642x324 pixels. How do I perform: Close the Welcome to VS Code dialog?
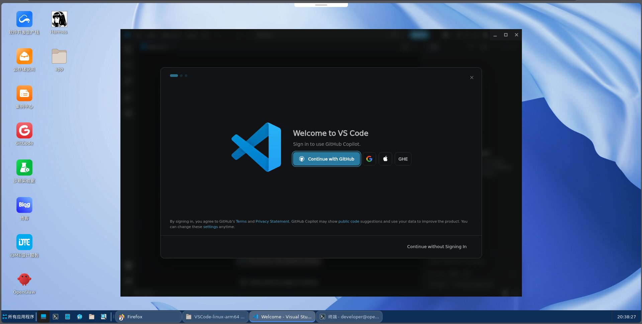point(472,78)
